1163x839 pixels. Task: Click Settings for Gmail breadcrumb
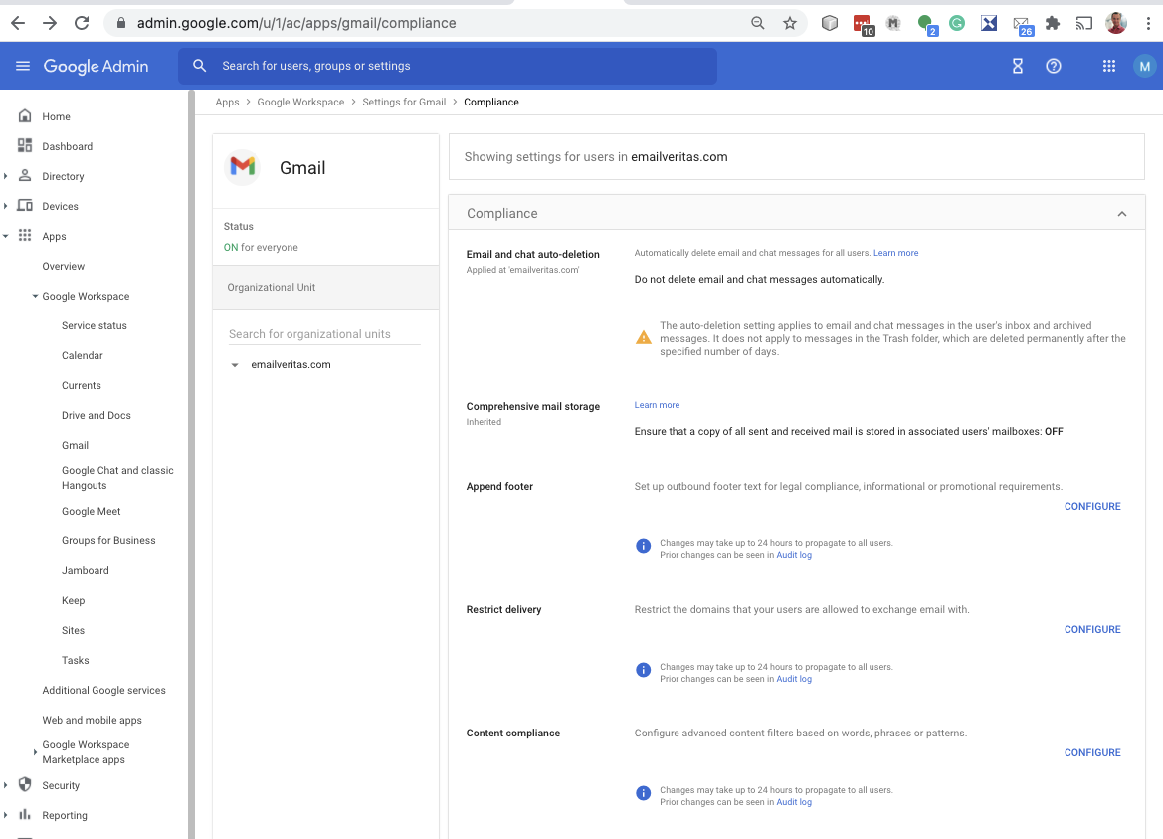click(404, 102)
